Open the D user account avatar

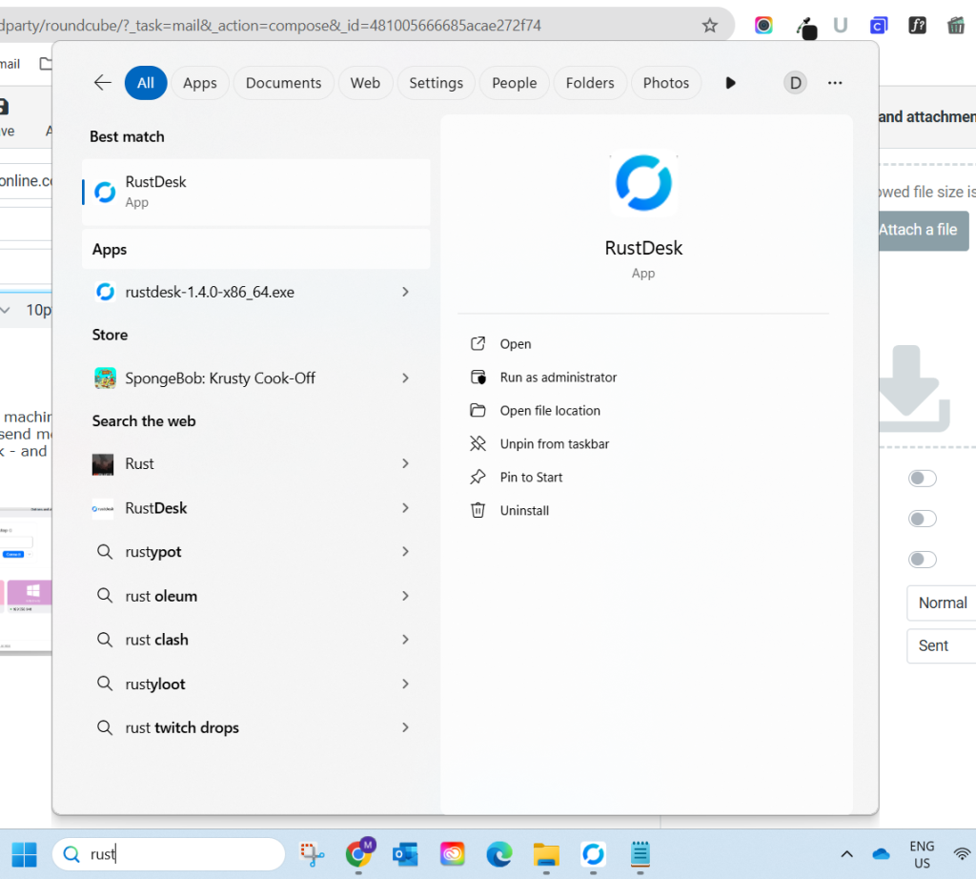click(795, 83)
